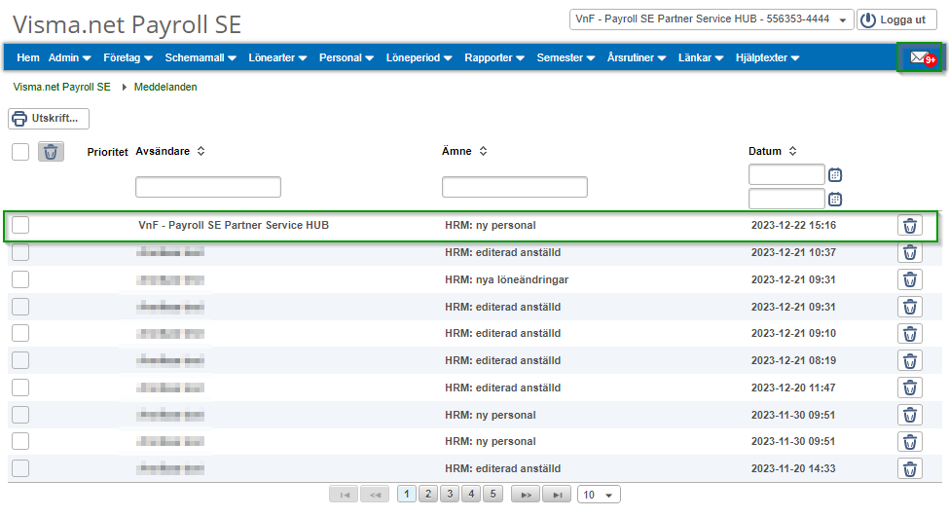Viewport: 949px width, 517px height.
Task: Jump to page 4
Action: [x=471, y=494]
